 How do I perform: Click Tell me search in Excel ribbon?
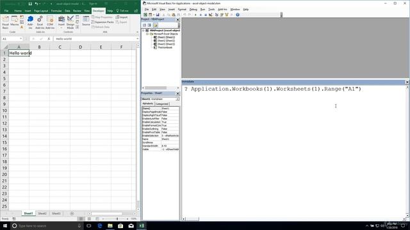coord(122,11)
